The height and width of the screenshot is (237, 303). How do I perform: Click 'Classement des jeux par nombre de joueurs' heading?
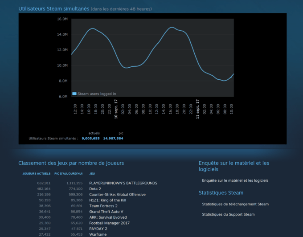coord(71,163)
